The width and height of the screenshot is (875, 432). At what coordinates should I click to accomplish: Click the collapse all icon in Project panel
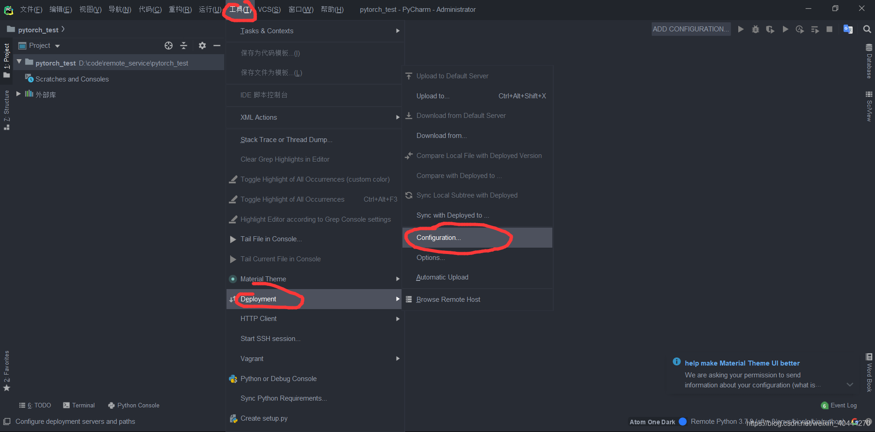pyautogui.click(x=184, y=46)
